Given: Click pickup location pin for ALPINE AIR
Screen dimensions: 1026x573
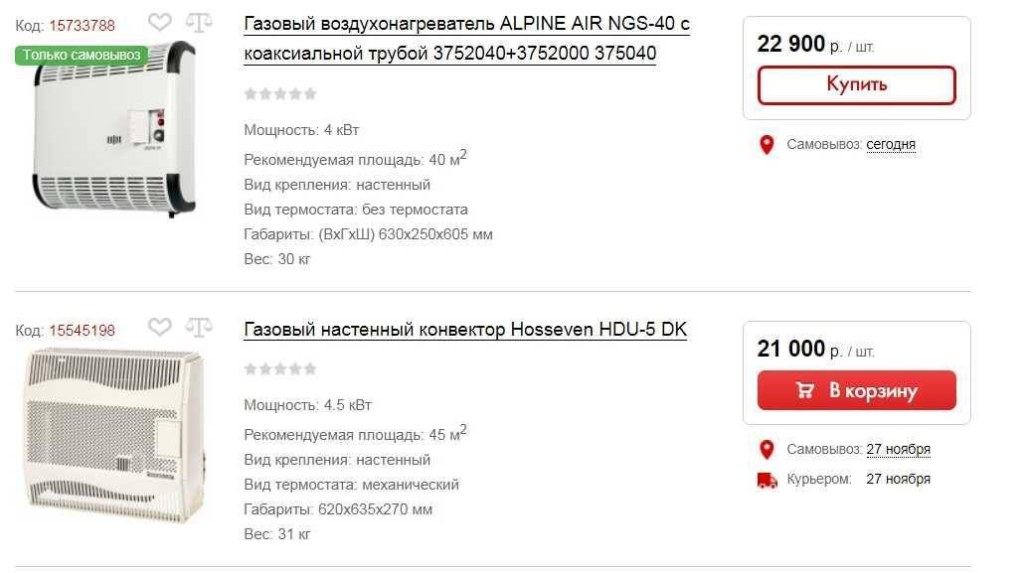Looking at the screenshot, I should [767, 144].
